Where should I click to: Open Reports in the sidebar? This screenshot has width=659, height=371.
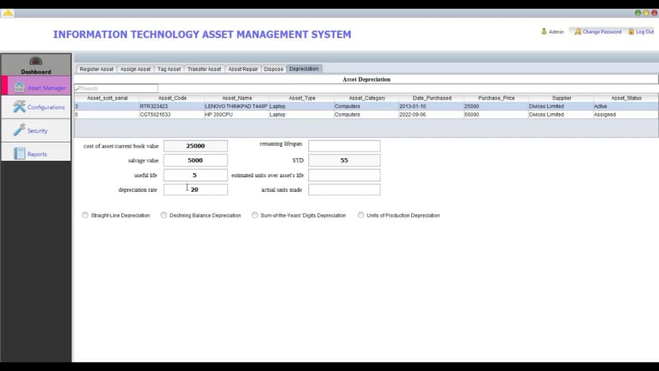[36, 152]
